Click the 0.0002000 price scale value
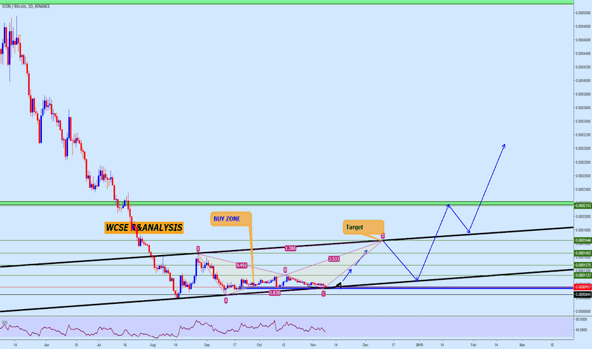 (x=583, y=216)
